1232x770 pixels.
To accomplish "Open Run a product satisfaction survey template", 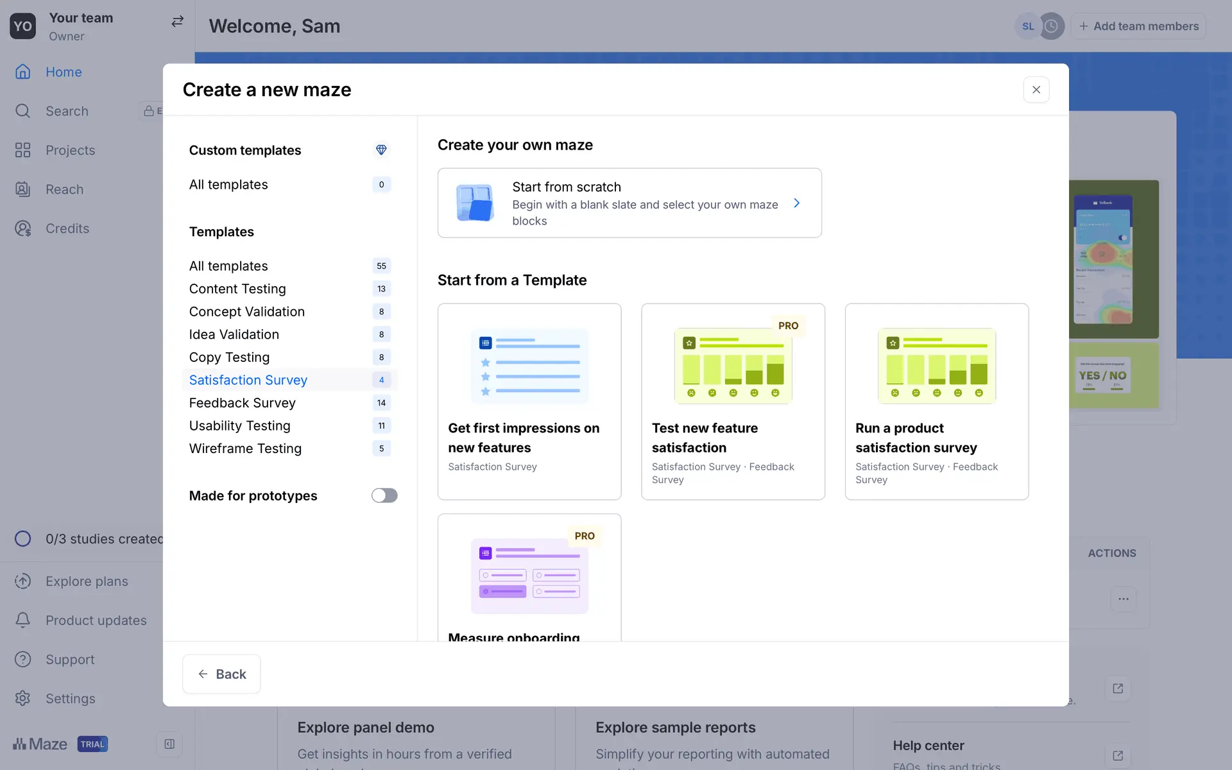I will pyautogui.click(x=936, y=401).
